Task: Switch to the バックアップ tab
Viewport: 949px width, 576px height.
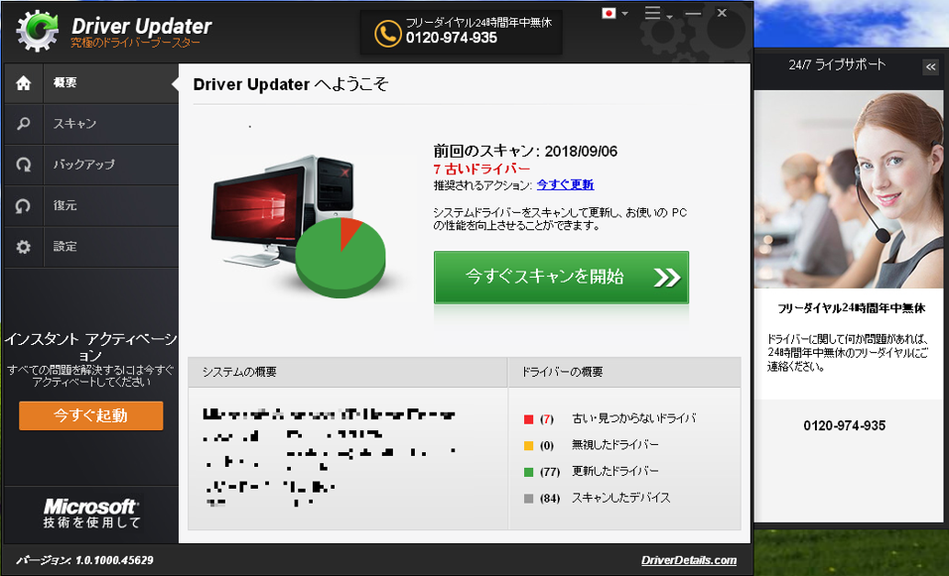Action: coord(91,165)
